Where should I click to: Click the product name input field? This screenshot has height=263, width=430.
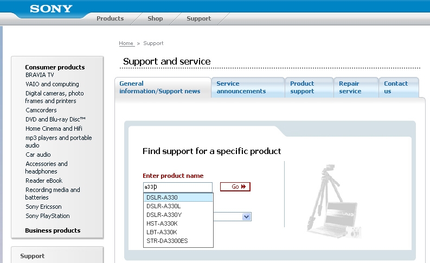point(178,187)
